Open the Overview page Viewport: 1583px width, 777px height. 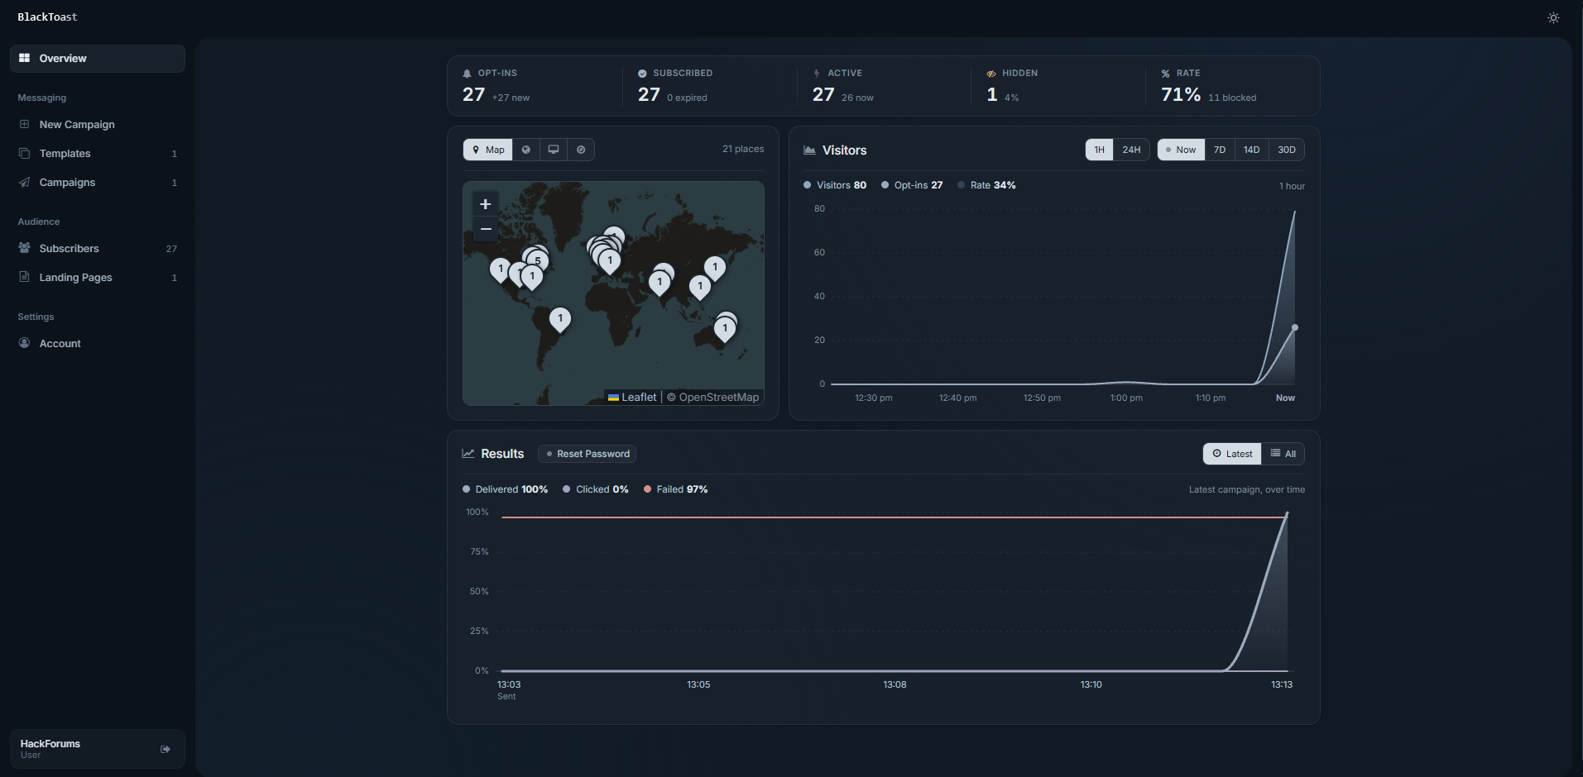coord(98,59)
